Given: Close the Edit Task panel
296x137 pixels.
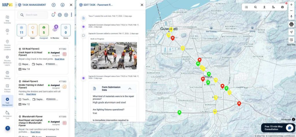Looking at the screenshot, I should tap(142, 5).
